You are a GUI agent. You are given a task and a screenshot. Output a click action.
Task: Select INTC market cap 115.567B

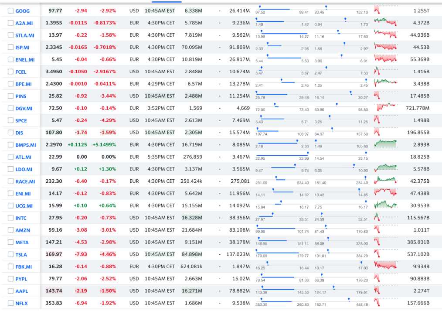click(418, 218)
